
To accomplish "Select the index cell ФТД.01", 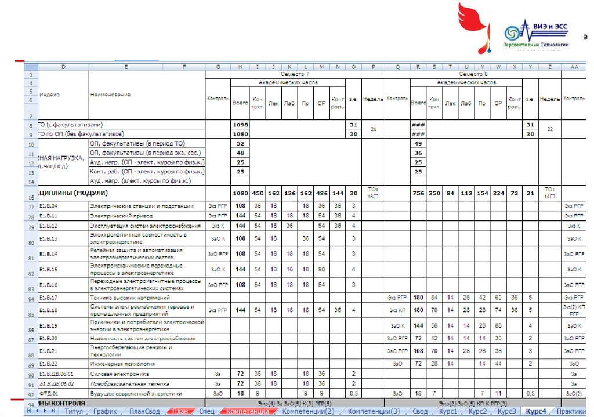I will (63, 394).
